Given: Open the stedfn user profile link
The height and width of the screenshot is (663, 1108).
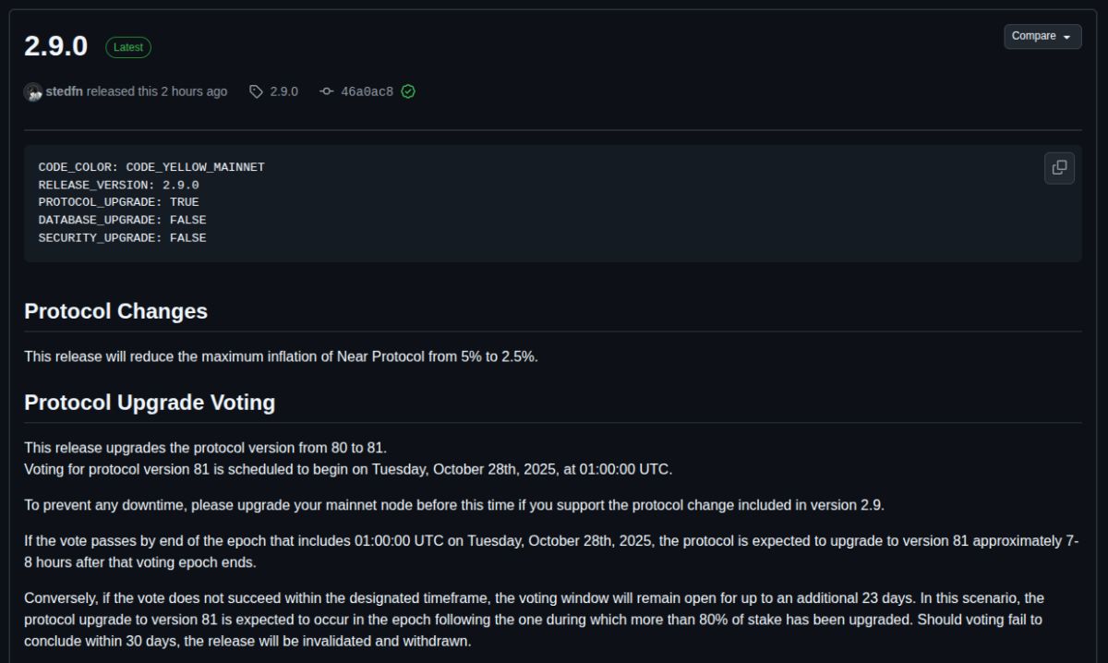Looking at the screenshot, I should pyautogui.click(x=64, y=91).
